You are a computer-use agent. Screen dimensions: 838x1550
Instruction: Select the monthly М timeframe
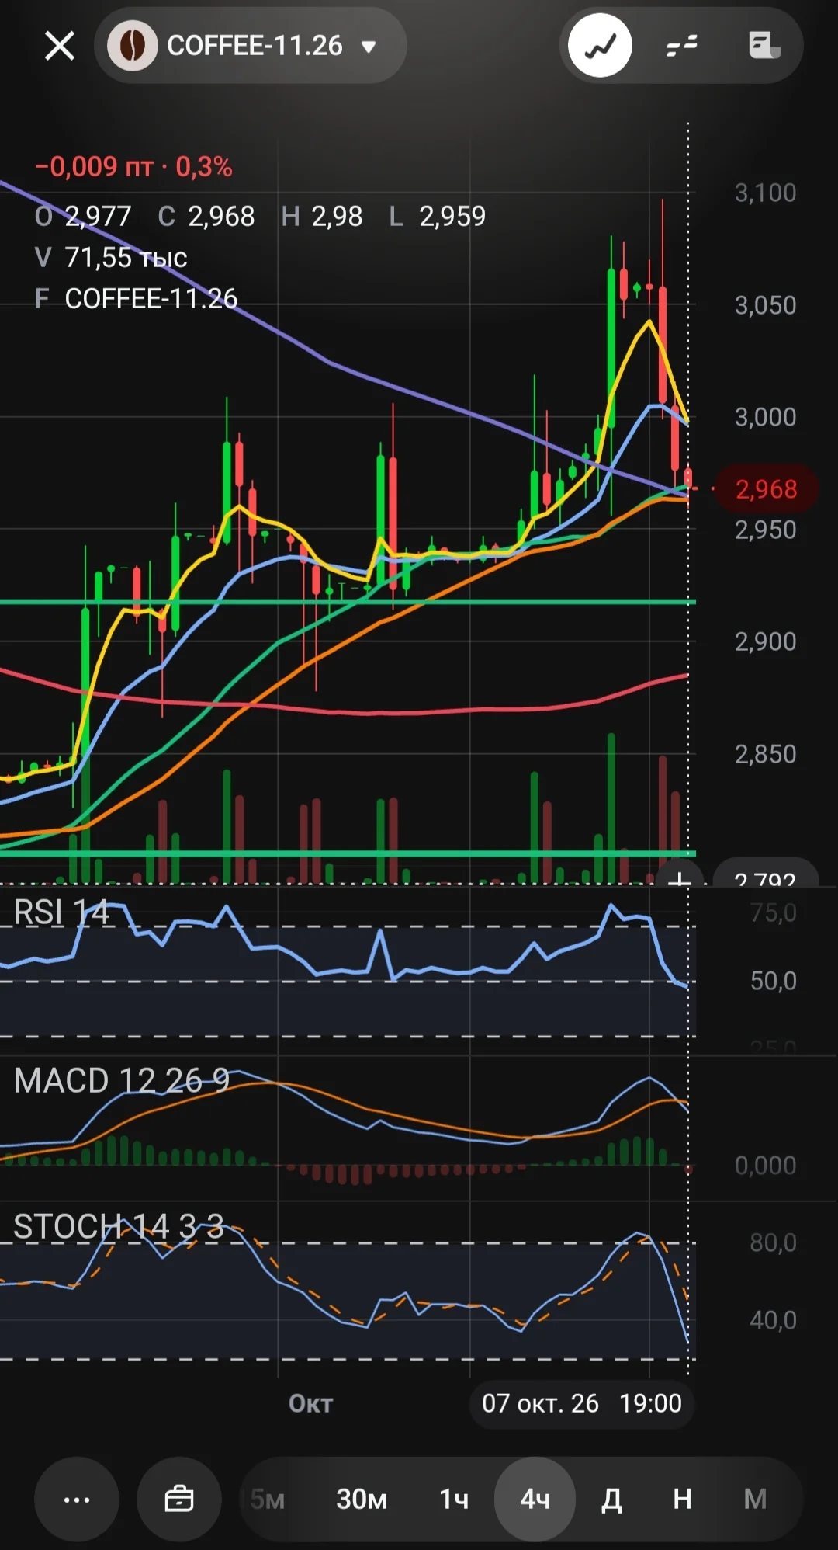pyautogui.click(x=755, y=1500)
